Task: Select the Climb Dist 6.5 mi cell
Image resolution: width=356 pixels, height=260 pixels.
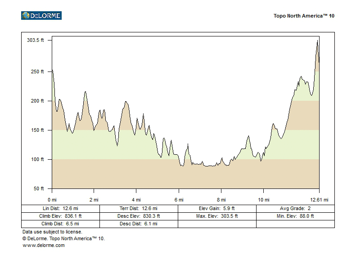Action: [x=60, y=224]
